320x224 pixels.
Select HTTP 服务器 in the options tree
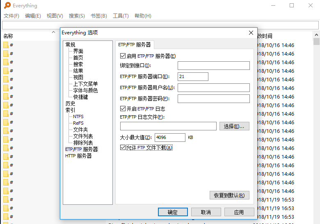click(x=78, y=156)
